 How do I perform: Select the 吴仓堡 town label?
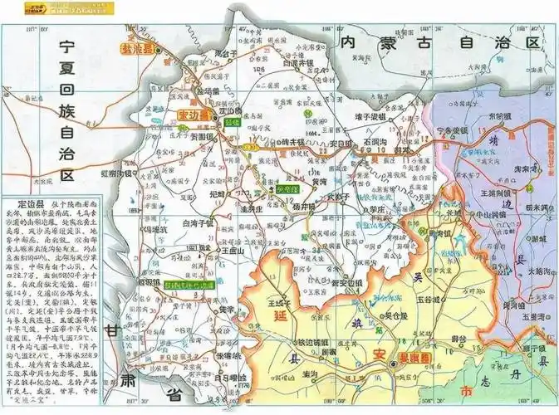coord(393,316)
